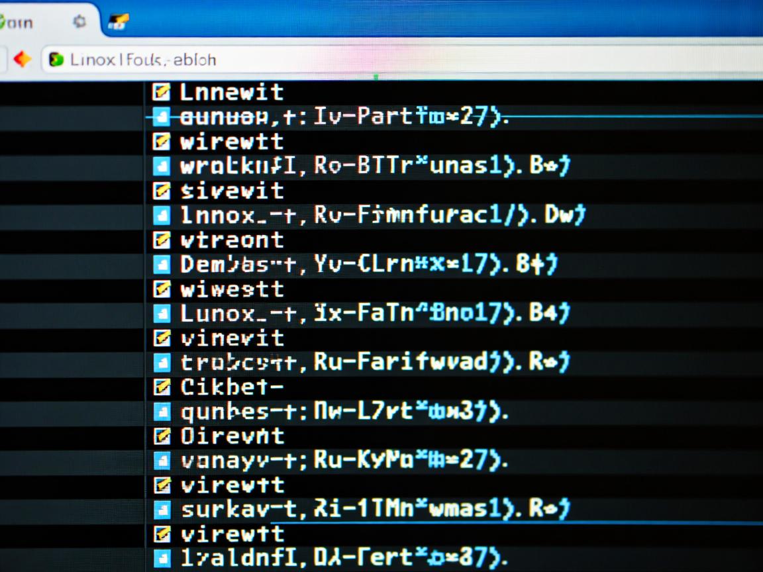Click the edit icon beside wiwestt
763x572 pixels.
162,289
